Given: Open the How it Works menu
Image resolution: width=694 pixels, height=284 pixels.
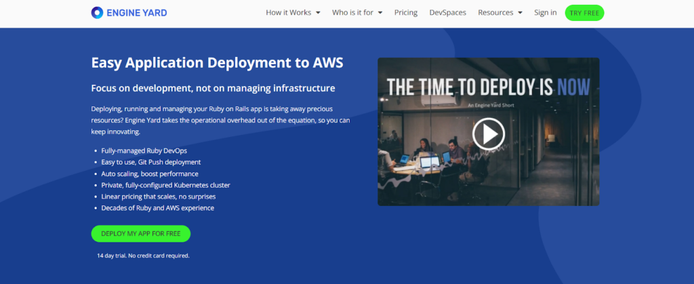Looking at the screenshot, I should coord(293,13).
